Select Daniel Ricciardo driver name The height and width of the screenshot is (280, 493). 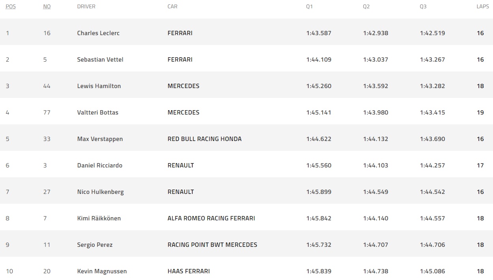99,165
